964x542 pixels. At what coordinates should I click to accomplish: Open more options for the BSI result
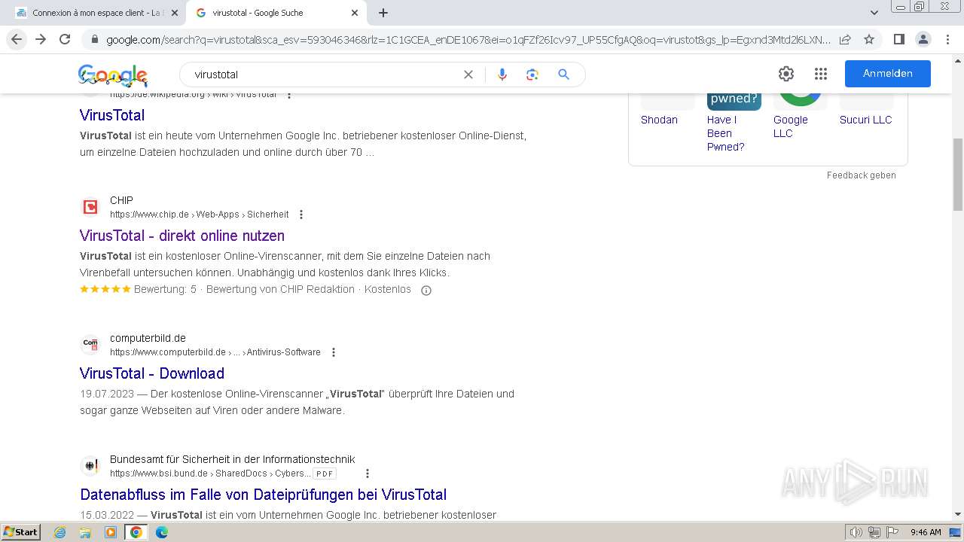tap(368, 473)
